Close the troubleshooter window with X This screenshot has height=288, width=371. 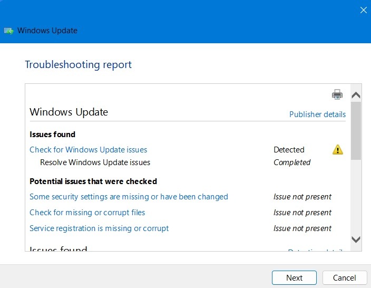[364, 10]
